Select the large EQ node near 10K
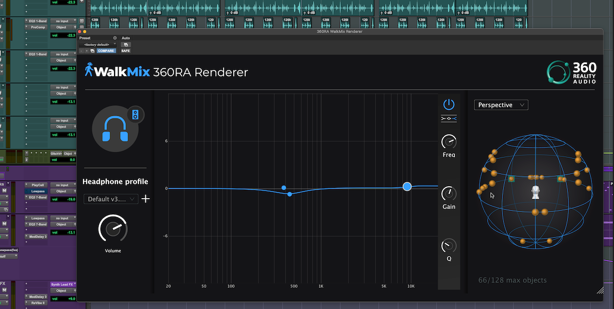Screen dimensions: 614x309 click(407, 186)
